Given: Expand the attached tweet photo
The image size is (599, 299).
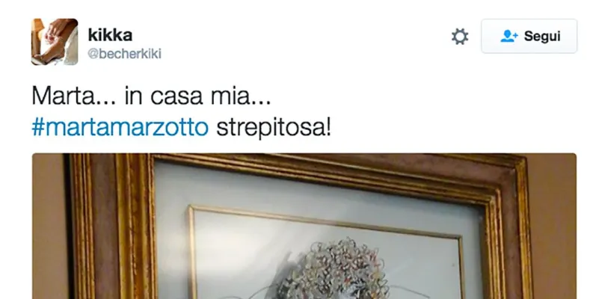Looking at the screenshot, I should (304, 226).
